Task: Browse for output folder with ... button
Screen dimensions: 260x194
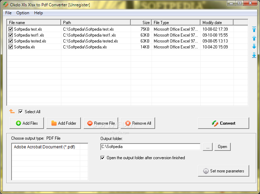Action: point(208,147)
